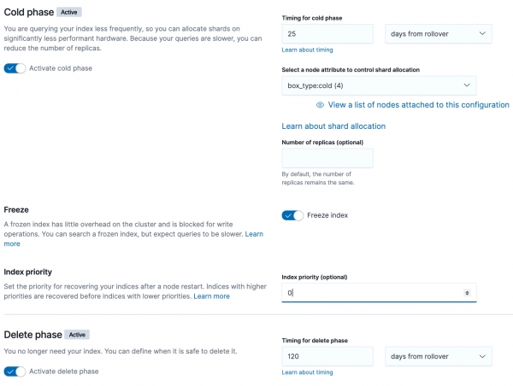Click the index priority stepper arrows
Image resolution: width=513 pixels, height=386 pixels.
pyautogui.click(x=466, y=293)
